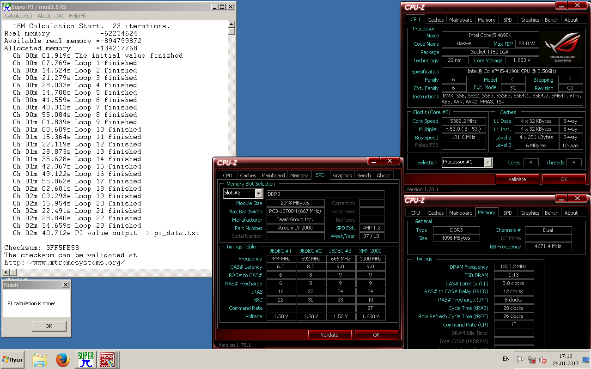Image resolution: width=591 pixels, height=369 pixels.
Task: Minimize the SPD CPU-Z window
Action: pyautogui.click(x=374, y=161)
